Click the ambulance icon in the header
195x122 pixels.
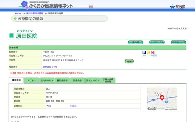pos(90,6)
